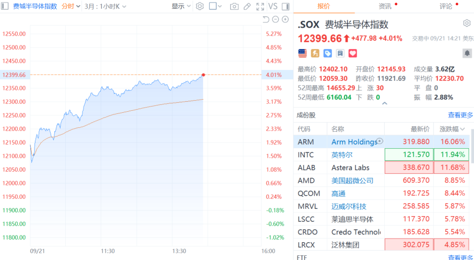Open Arm Holdings stock row
This screenshot has height=260, width=474.
click(383, 141)
